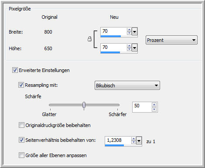Image resolution: width=205 pixels, height=168 pixels.
Task: Open the Bikubisch resampling dropdown
Action: (x=127, y=86)
